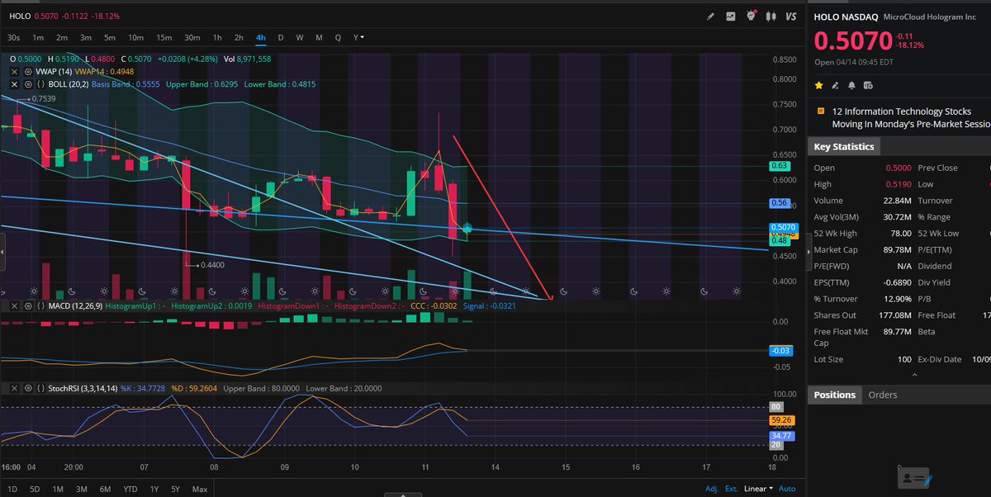Switch to the 30s interval
The height and width of the screenshot is (497, 991).
click(x=14, y=37)
